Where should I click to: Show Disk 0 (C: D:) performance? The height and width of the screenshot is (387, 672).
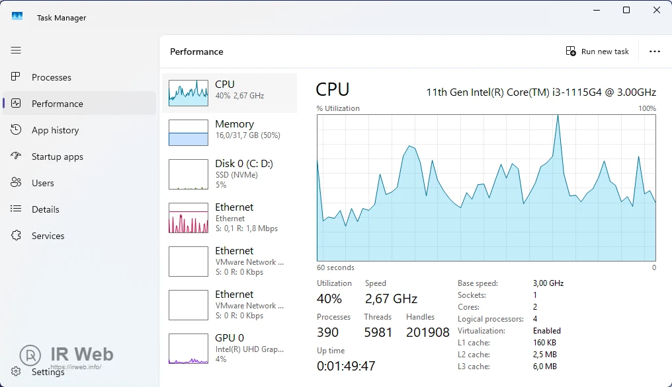189,174
